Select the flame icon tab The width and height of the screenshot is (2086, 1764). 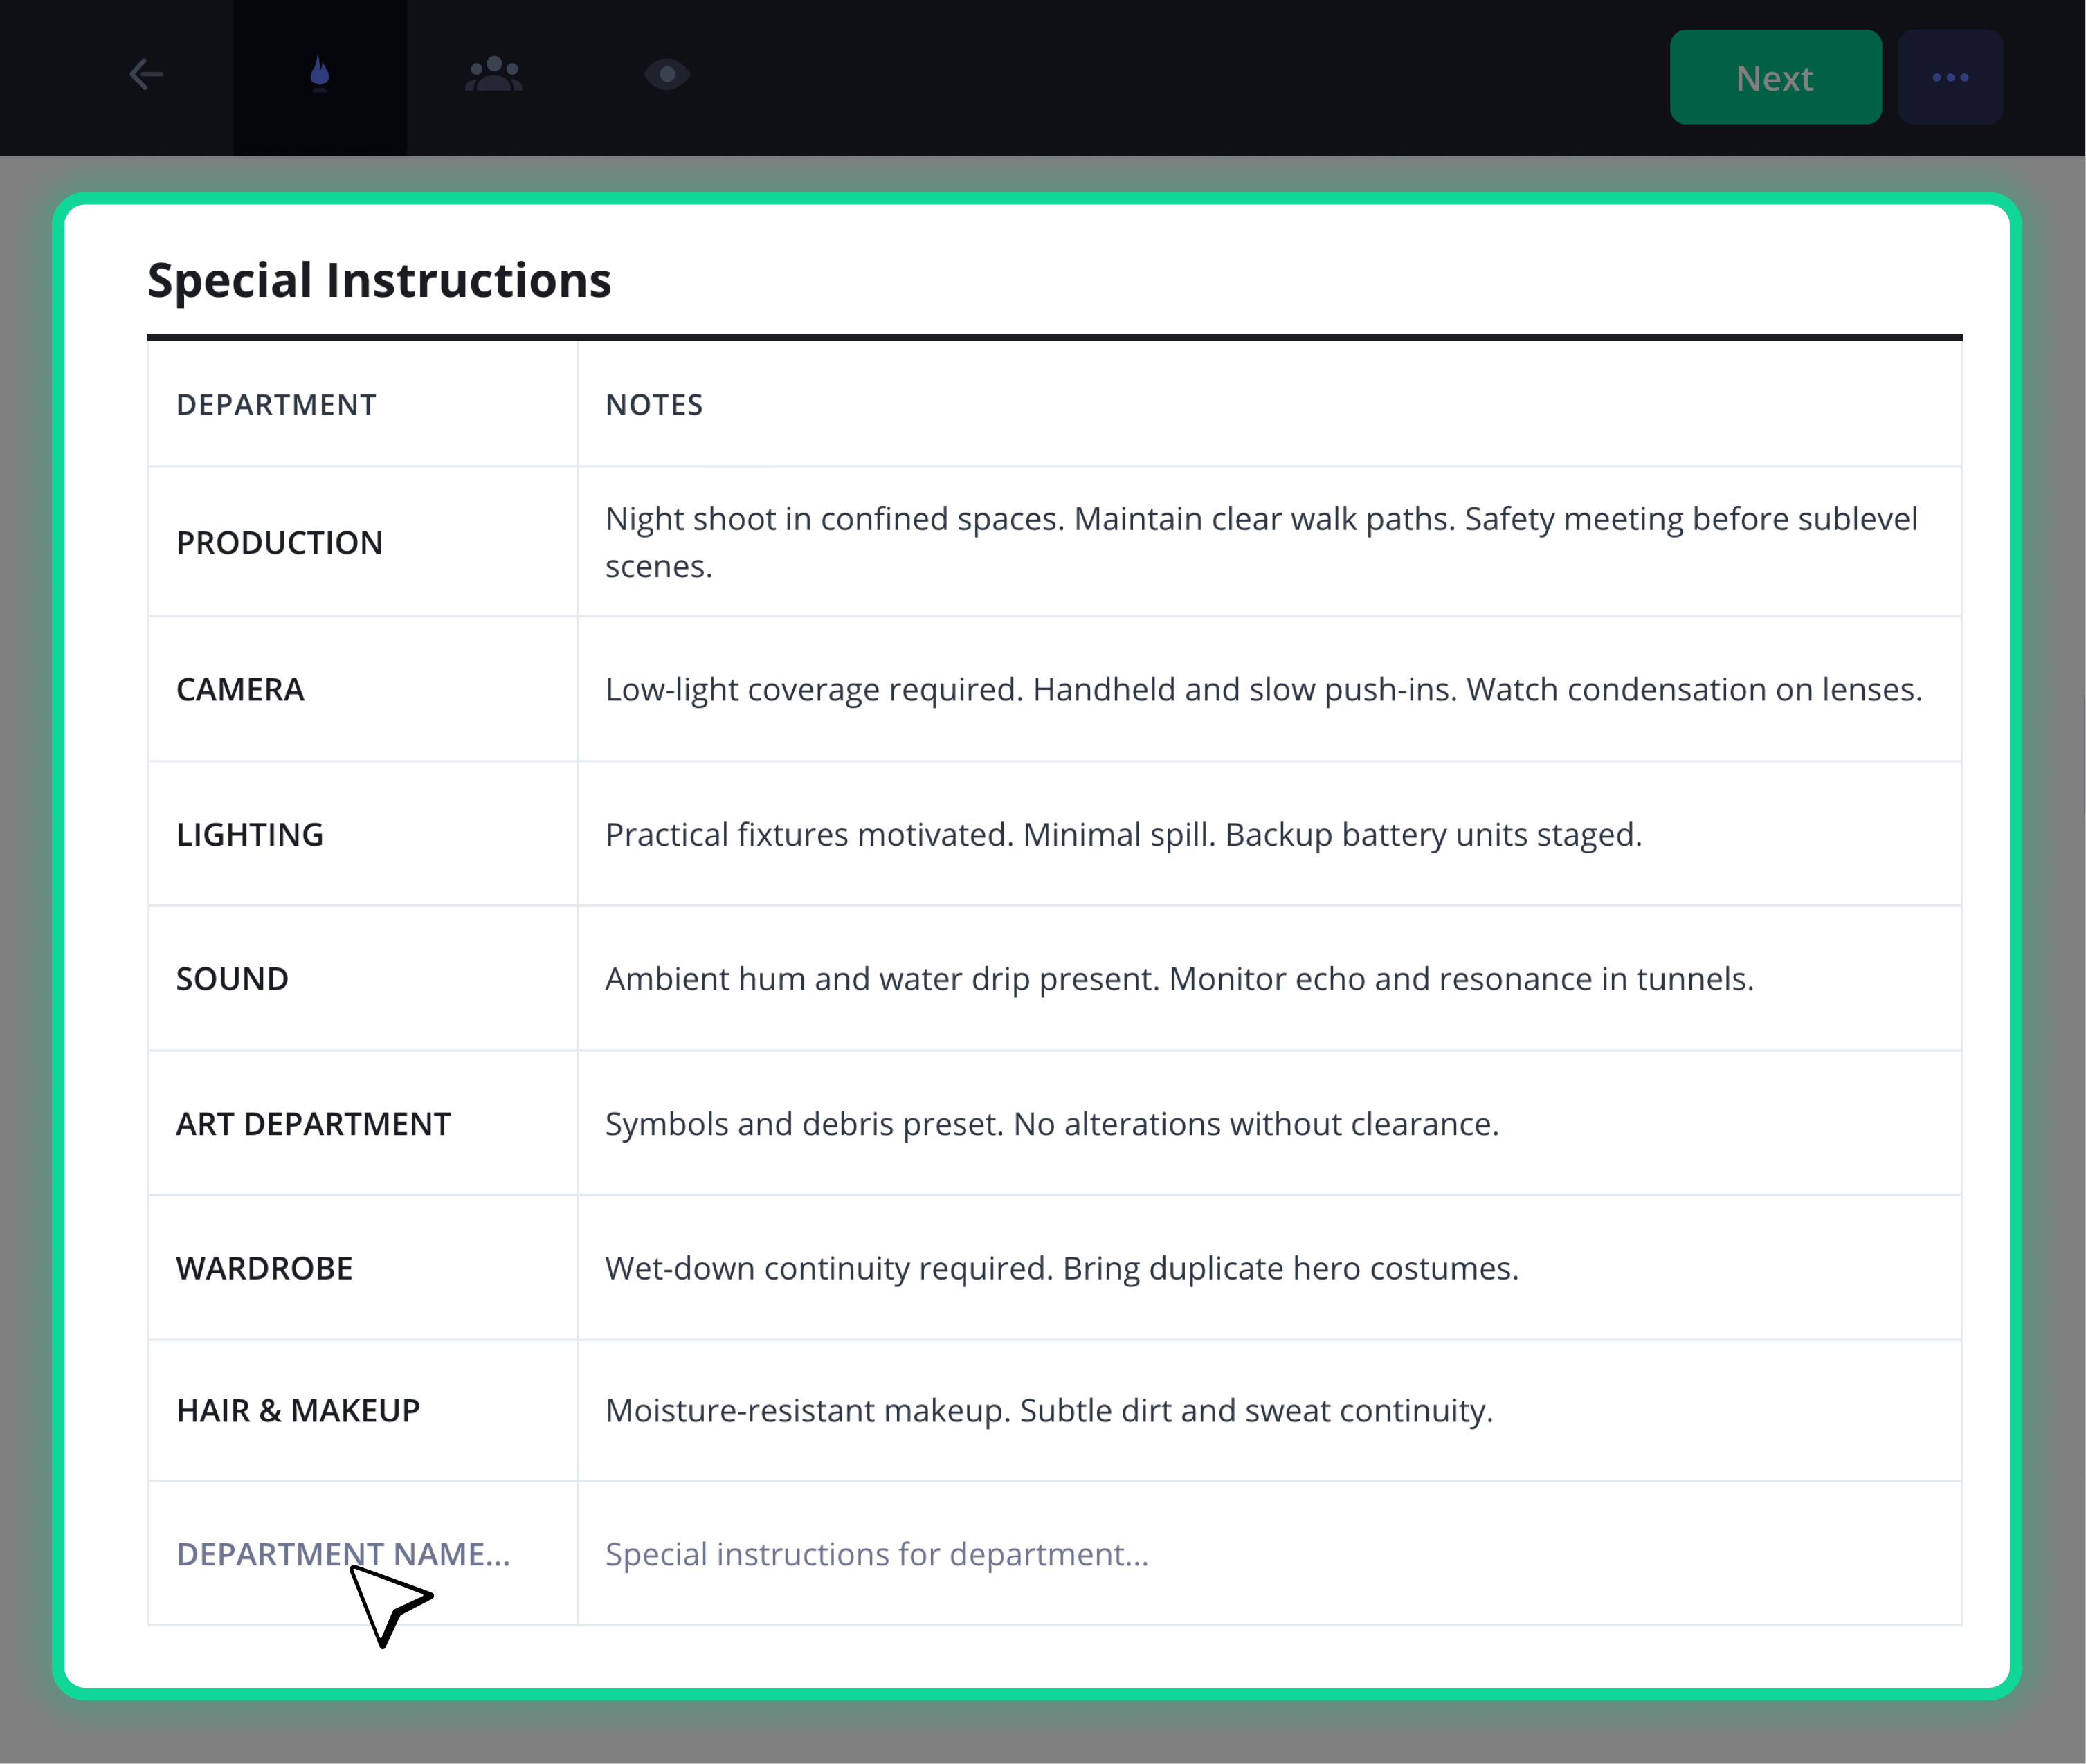[x=320, y=76]
